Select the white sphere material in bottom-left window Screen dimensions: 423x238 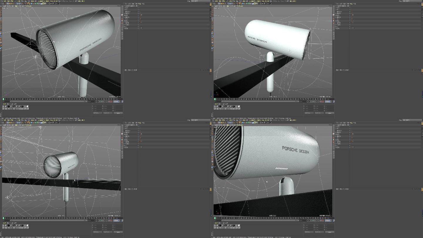pos(28,226)
